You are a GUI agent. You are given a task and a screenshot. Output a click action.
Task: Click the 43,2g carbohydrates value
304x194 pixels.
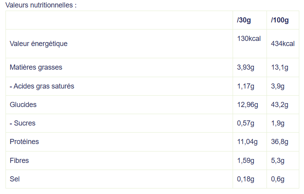(280, 105)
